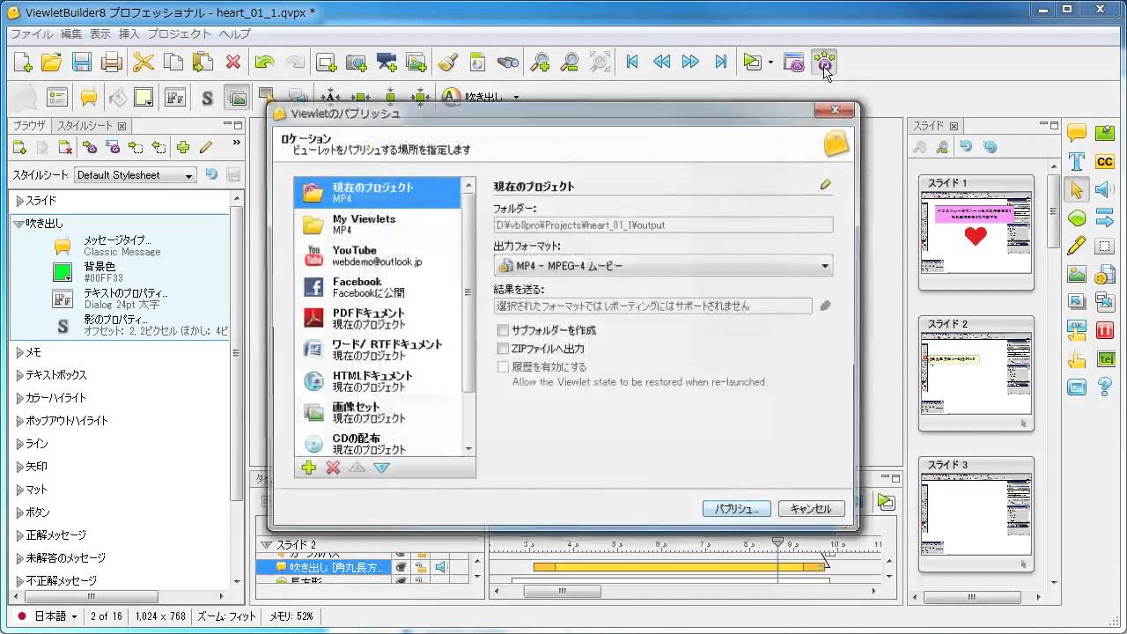Select the text tool T icon
The width and height of the screenshot is (1127, 634).
(1076, 162)
